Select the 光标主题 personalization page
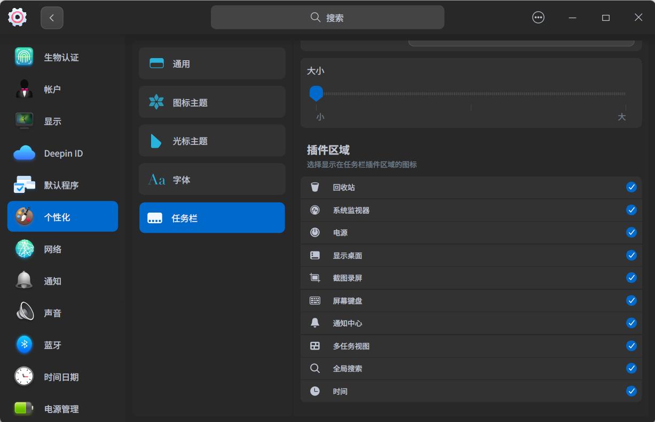 pos(212,141)
